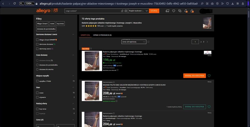250x127 pixels.
Task: Check the wysyłka z Polski checkbox
Action: [37, 81]
